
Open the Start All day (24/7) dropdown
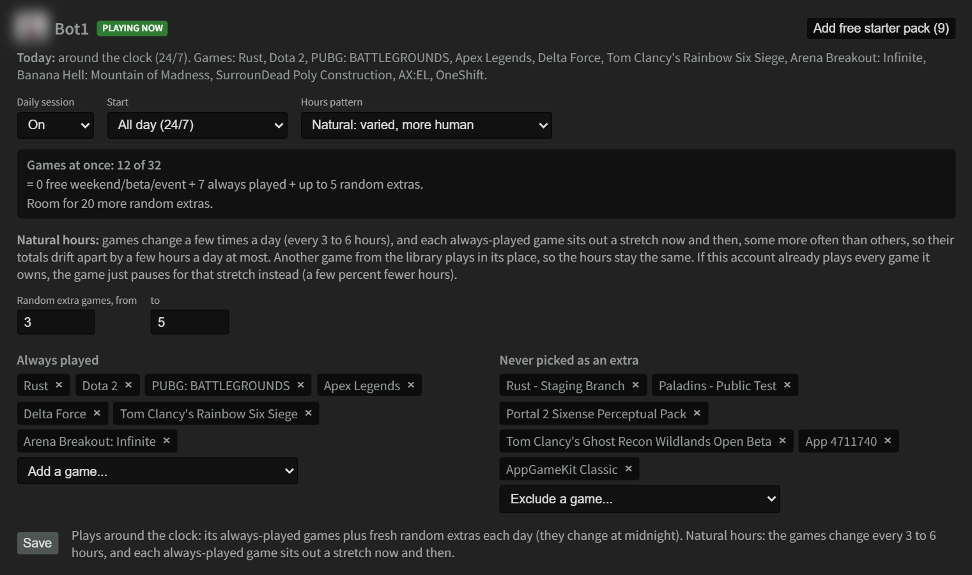tap(197, 125)
